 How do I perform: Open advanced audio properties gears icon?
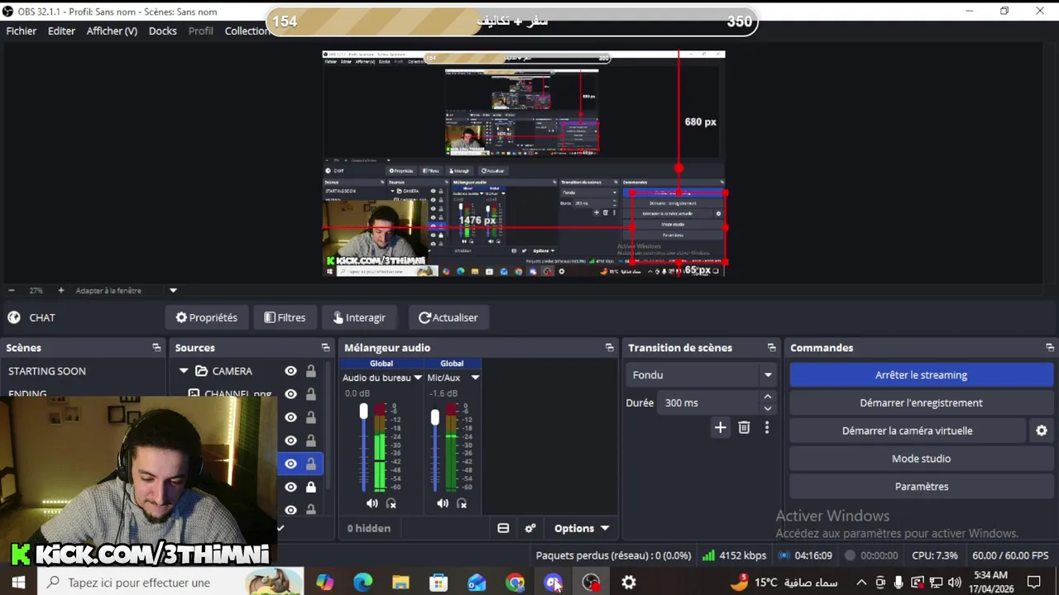[x=530, y=528]
